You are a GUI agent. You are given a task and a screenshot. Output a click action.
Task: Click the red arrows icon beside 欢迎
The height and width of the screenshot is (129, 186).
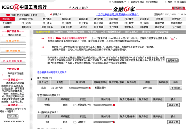(42, 38)
